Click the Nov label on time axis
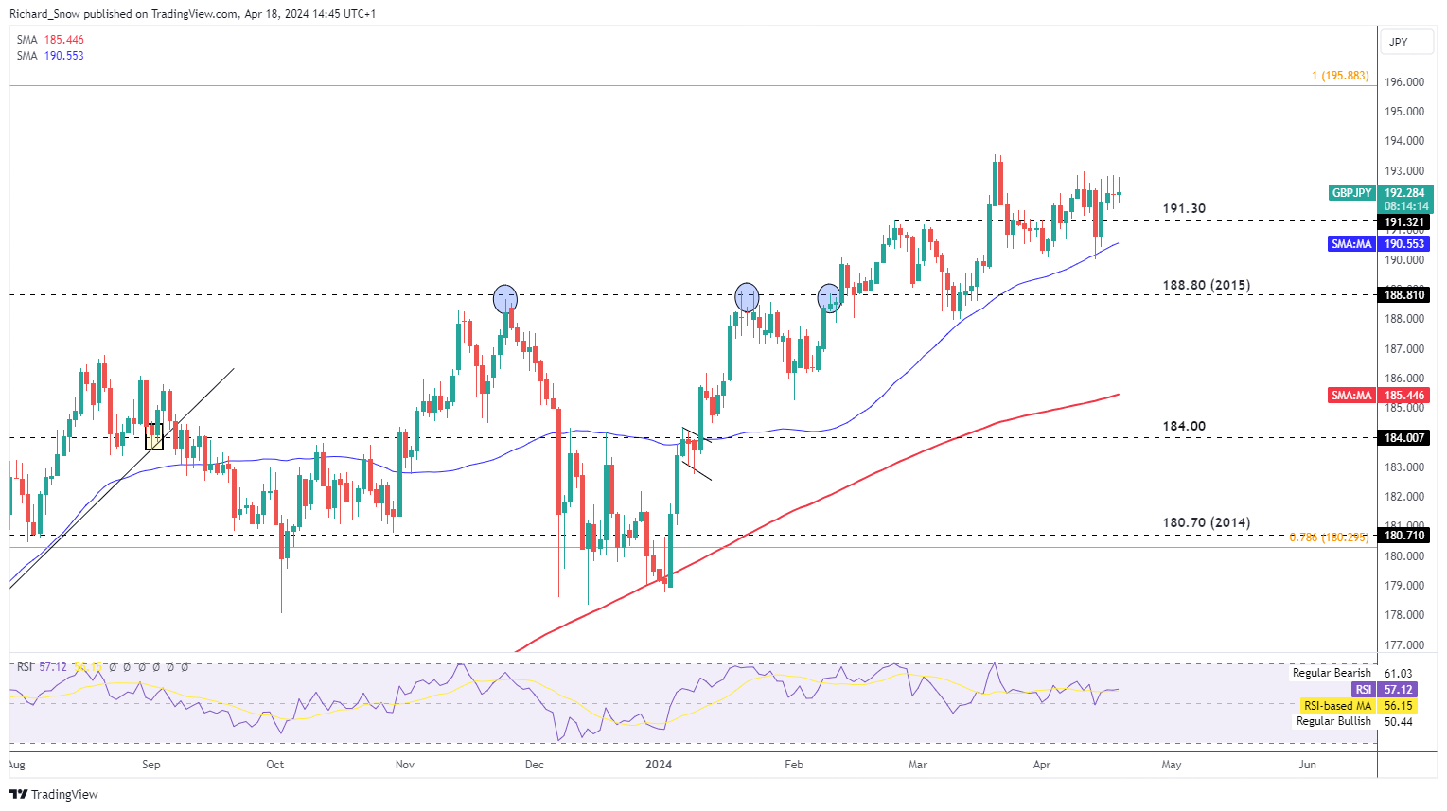The width and height of the screenshot is (1447, 811). coord(405,765)
